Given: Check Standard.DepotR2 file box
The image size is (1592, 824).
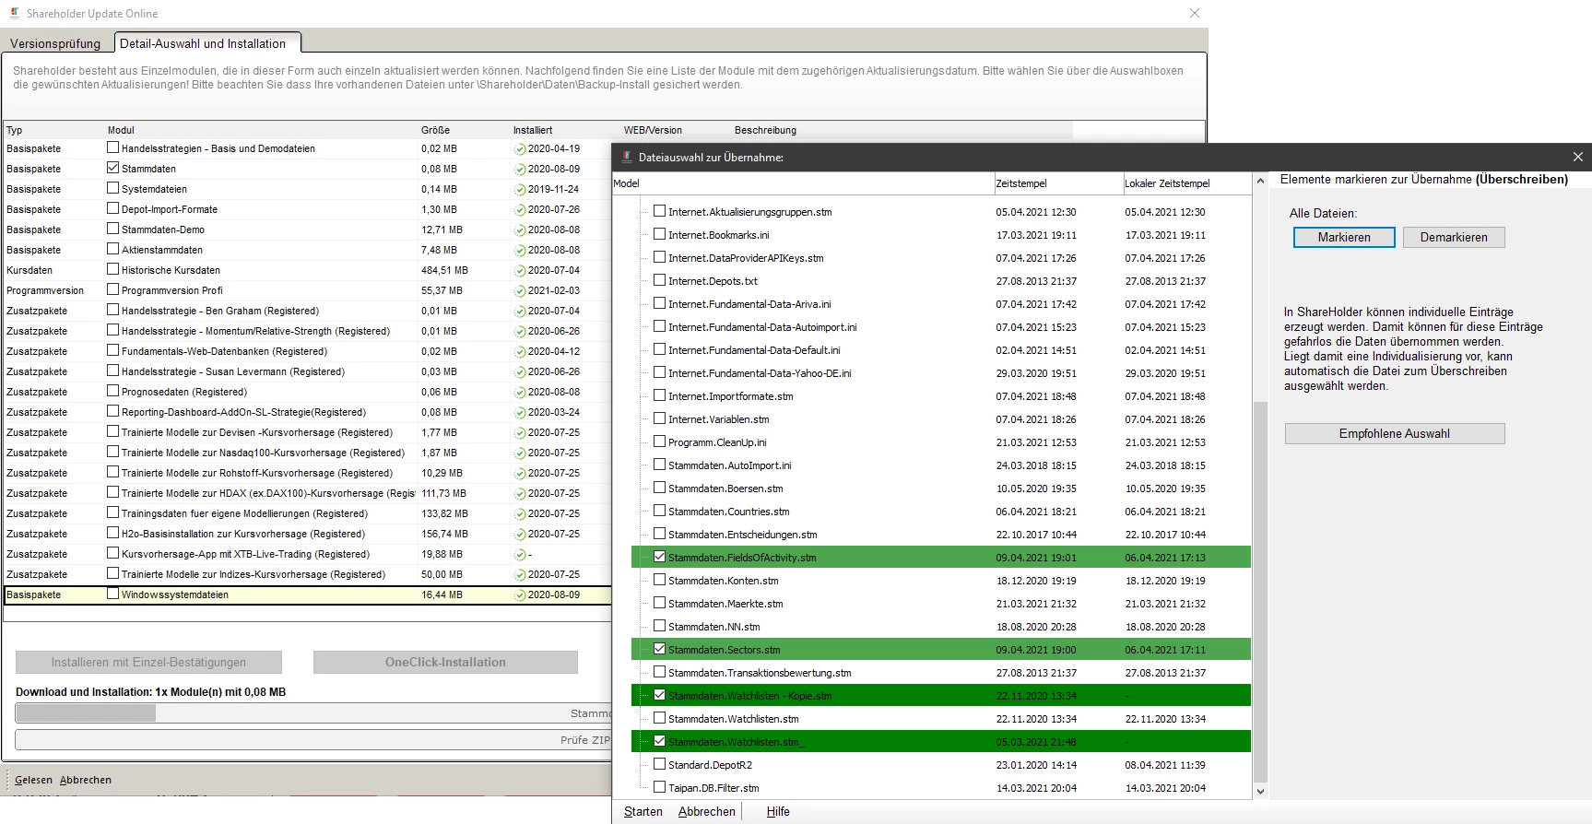Looking at the screenshot, I should pyautogui.click(x=659, y=764).
